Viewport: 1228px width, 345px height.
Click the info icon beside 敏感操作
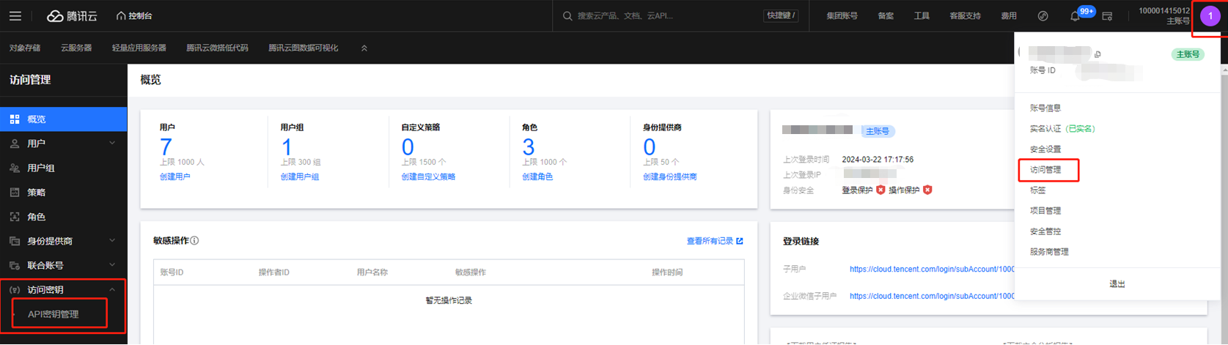click(x=194, y=240)
